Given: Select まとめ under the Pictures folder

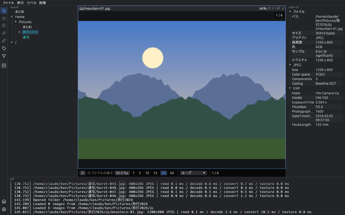Looking at the screenshot, I should click(x=27, y=27).
